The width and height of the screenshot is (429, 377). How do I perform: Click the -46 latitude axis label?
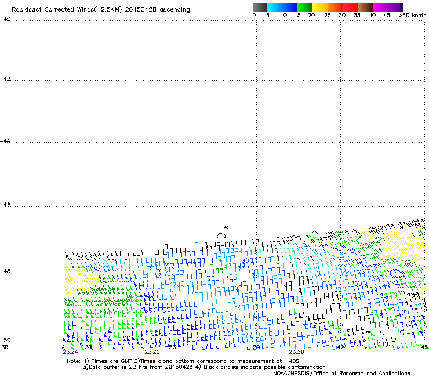tap(5, 205)
